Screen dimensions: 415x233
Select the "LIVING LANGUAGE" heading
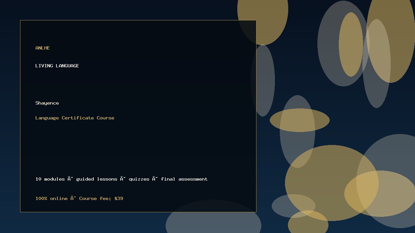pos(57,66)
